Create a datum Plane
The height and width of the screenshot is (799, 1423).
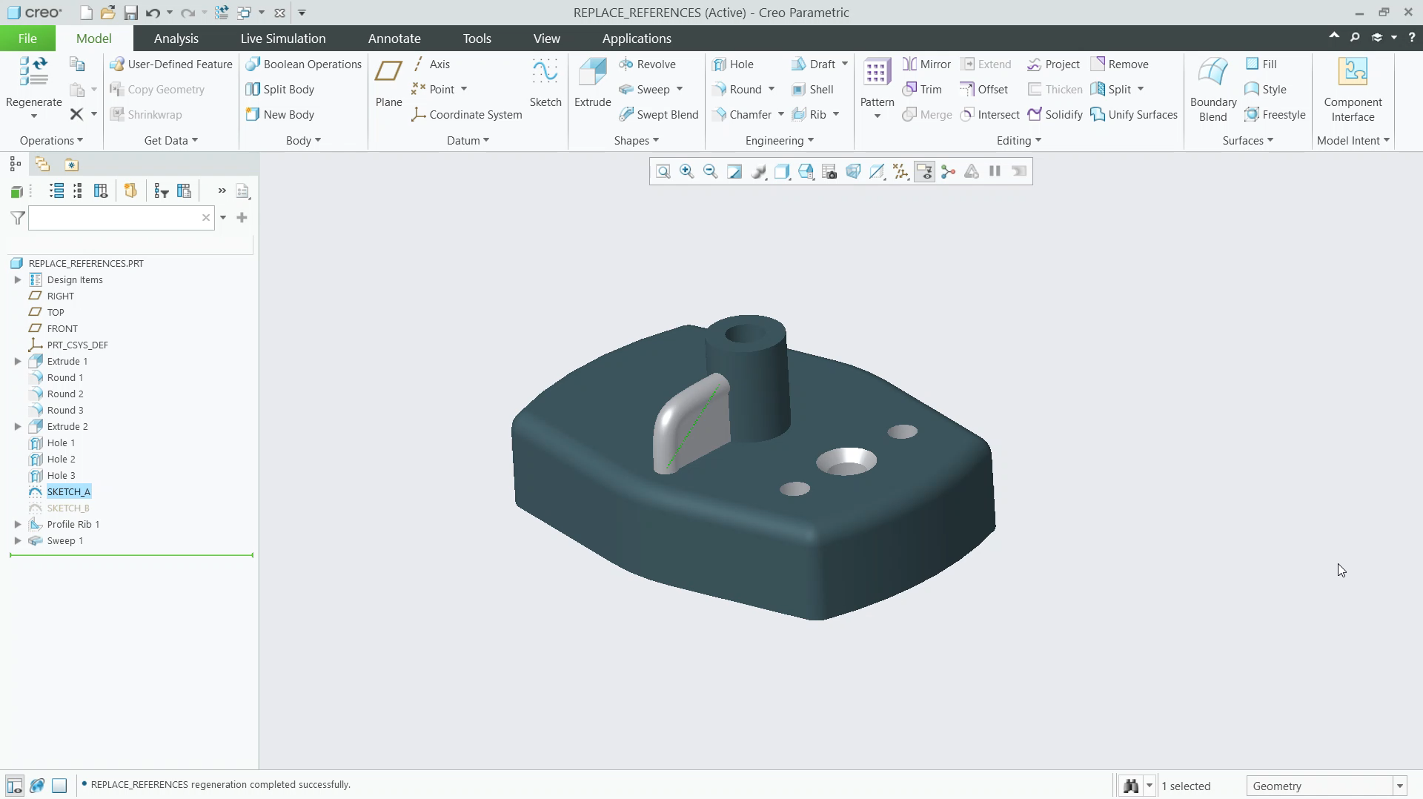[388, 82]
